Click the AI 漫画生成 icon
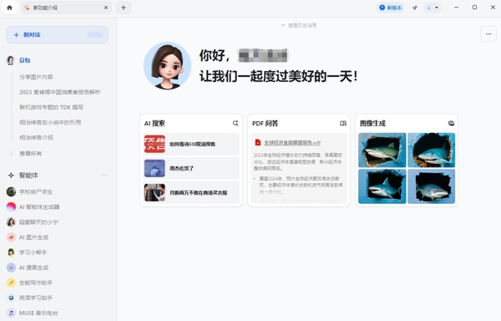Screen dimensions: 501x321 point(11,267)
